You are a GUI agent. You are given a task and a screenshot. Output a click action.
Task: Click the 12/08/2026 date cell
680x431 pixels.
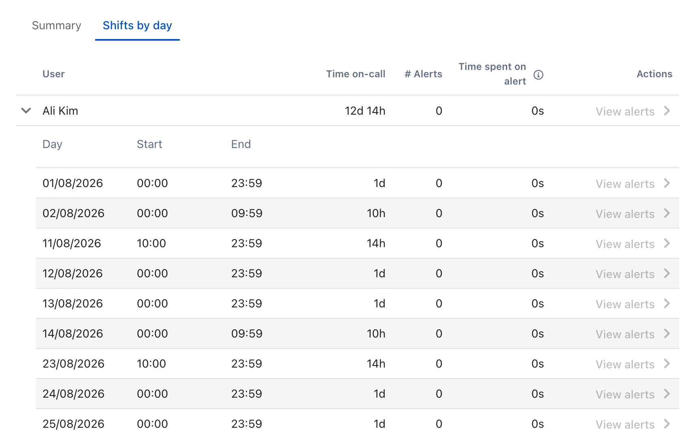click(x=72, y=273)
